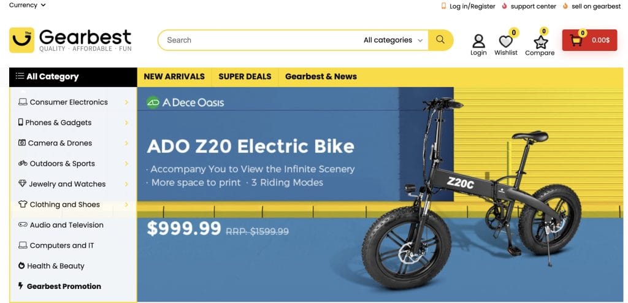Viewport: 628px width, 303px height.
Task: Click the Compare star icon
Action: click(540, 42)
